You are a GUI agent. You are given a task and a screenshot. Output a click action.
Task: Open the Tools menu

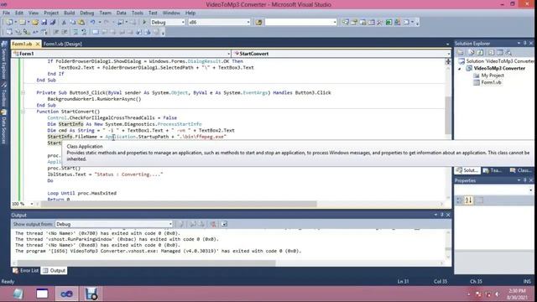[x=138, y=13]
